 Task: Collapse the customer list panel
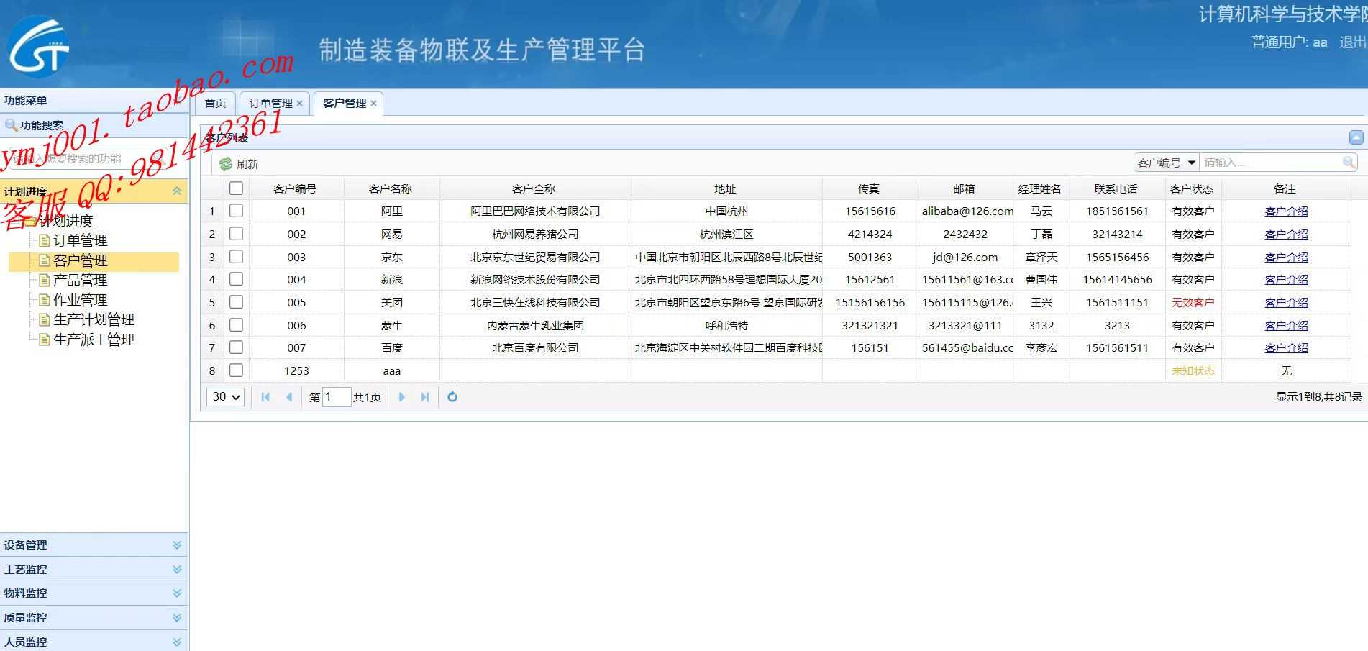click(x=1356, y=137)
